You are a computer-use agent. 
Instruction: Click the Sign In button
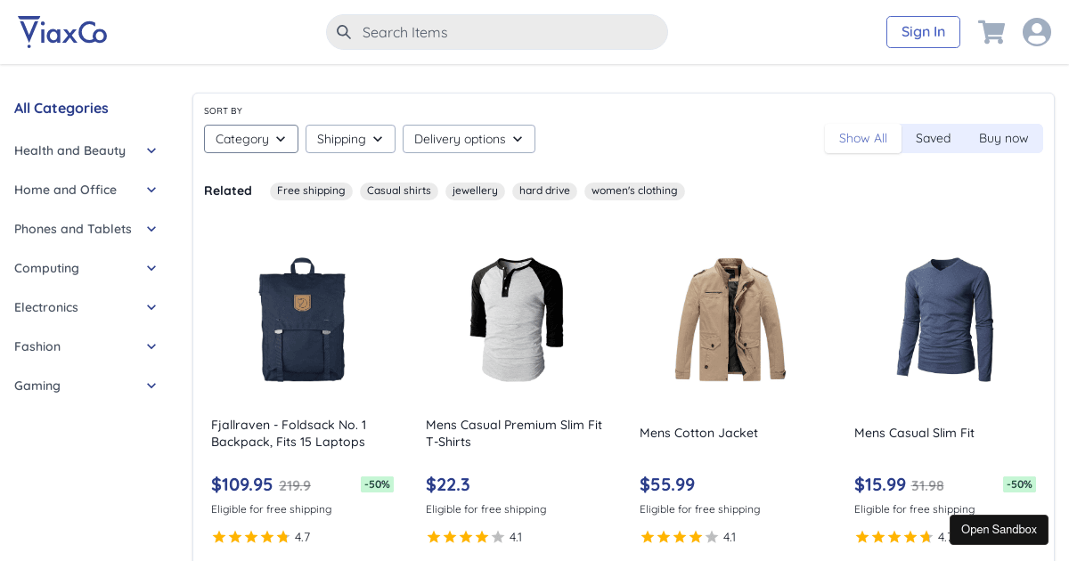923,31
